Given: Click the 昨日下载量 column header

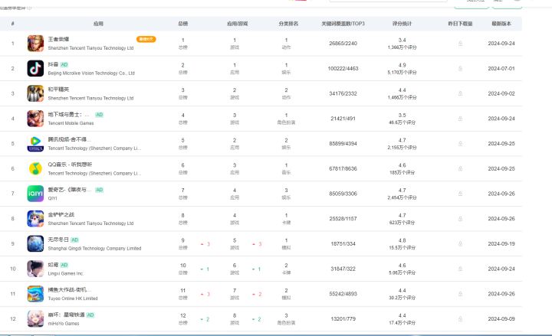Looking at the screenshot, I should pos(460,24).
